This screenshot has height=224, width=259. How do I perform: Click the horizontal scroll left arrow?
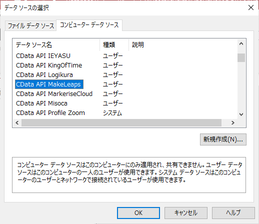point(17,123)
